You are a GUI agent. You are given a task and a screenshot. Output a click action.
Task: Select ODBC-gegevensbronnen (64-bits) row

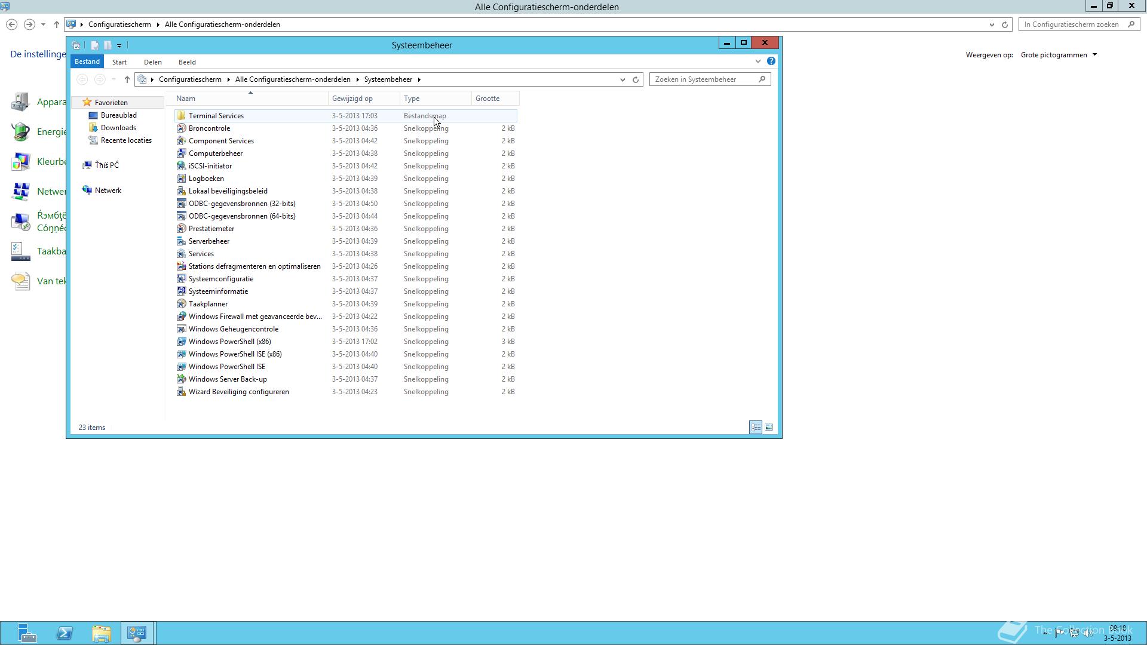pyautogui.click(x=346, y=216)
